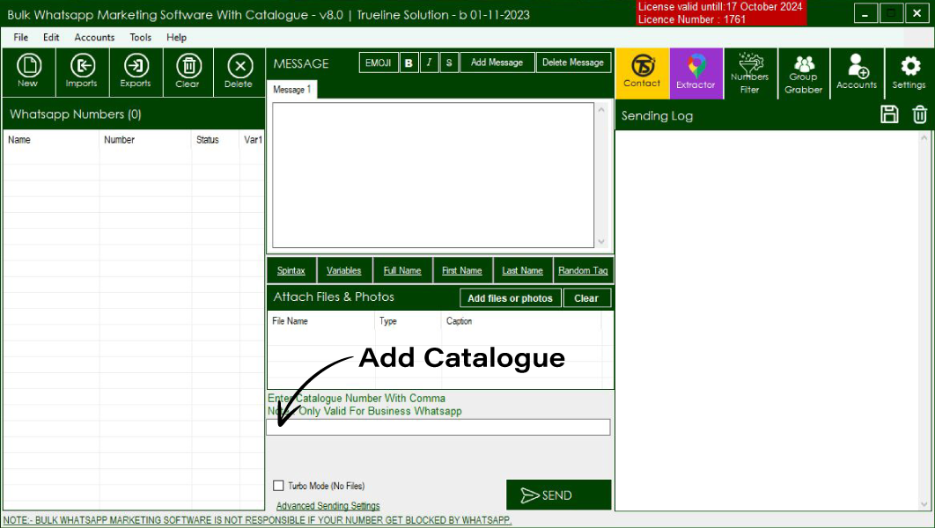The height and width of the screenshot is (528, 935).
Task: Insert the Last Name tag
Action: click(x=522, y=270)
